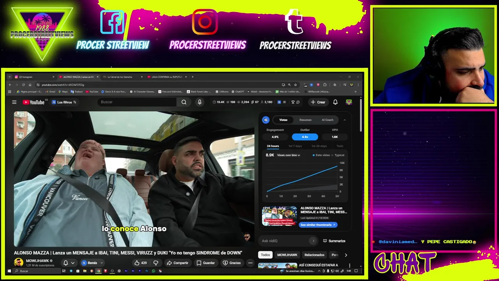Open the Gmail bookmark
Screen dimensions: 499x281
pyautogui.click(x=50, y=92)
